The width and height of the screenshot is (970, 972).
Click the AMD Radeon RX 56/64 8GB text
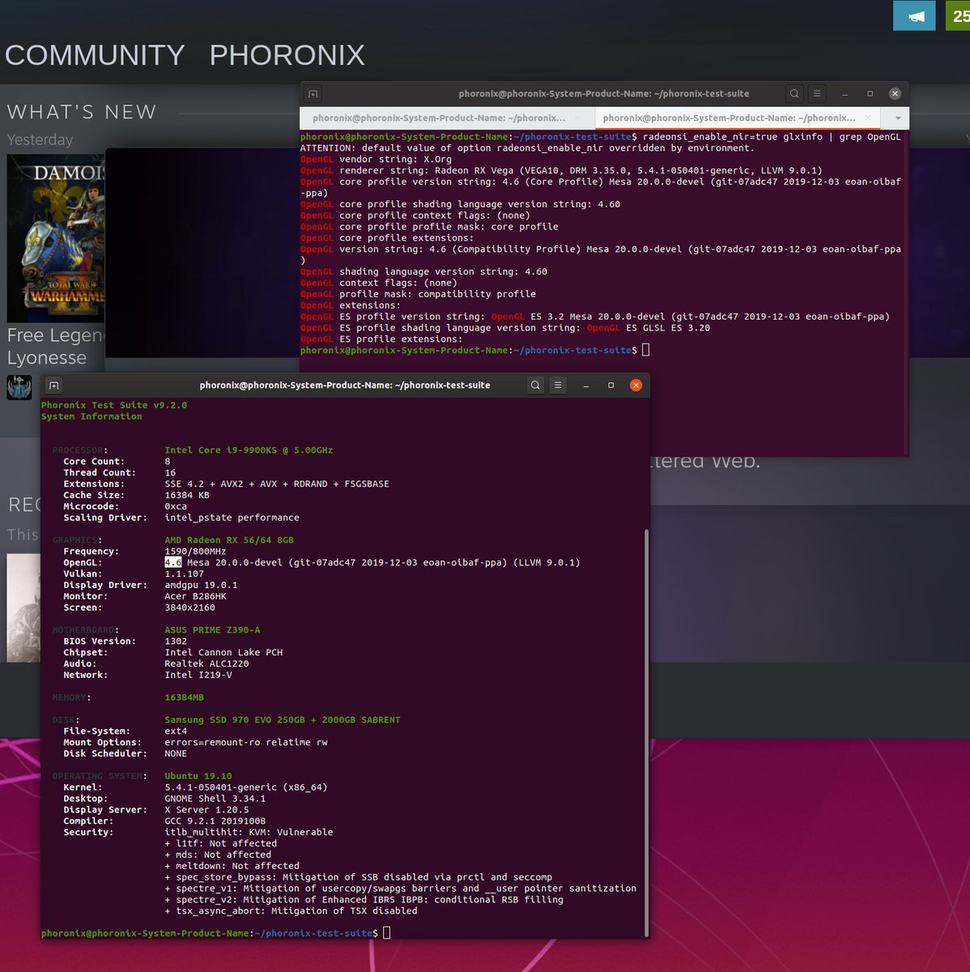pos(229,540)
